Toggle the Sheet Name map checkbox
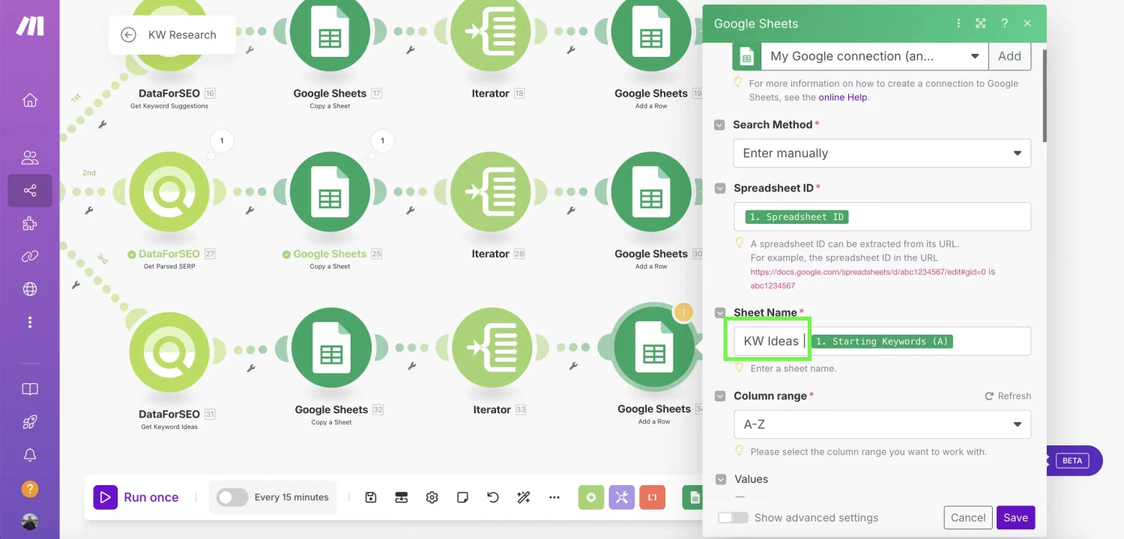1124x539 pixels. coord(719,313)
